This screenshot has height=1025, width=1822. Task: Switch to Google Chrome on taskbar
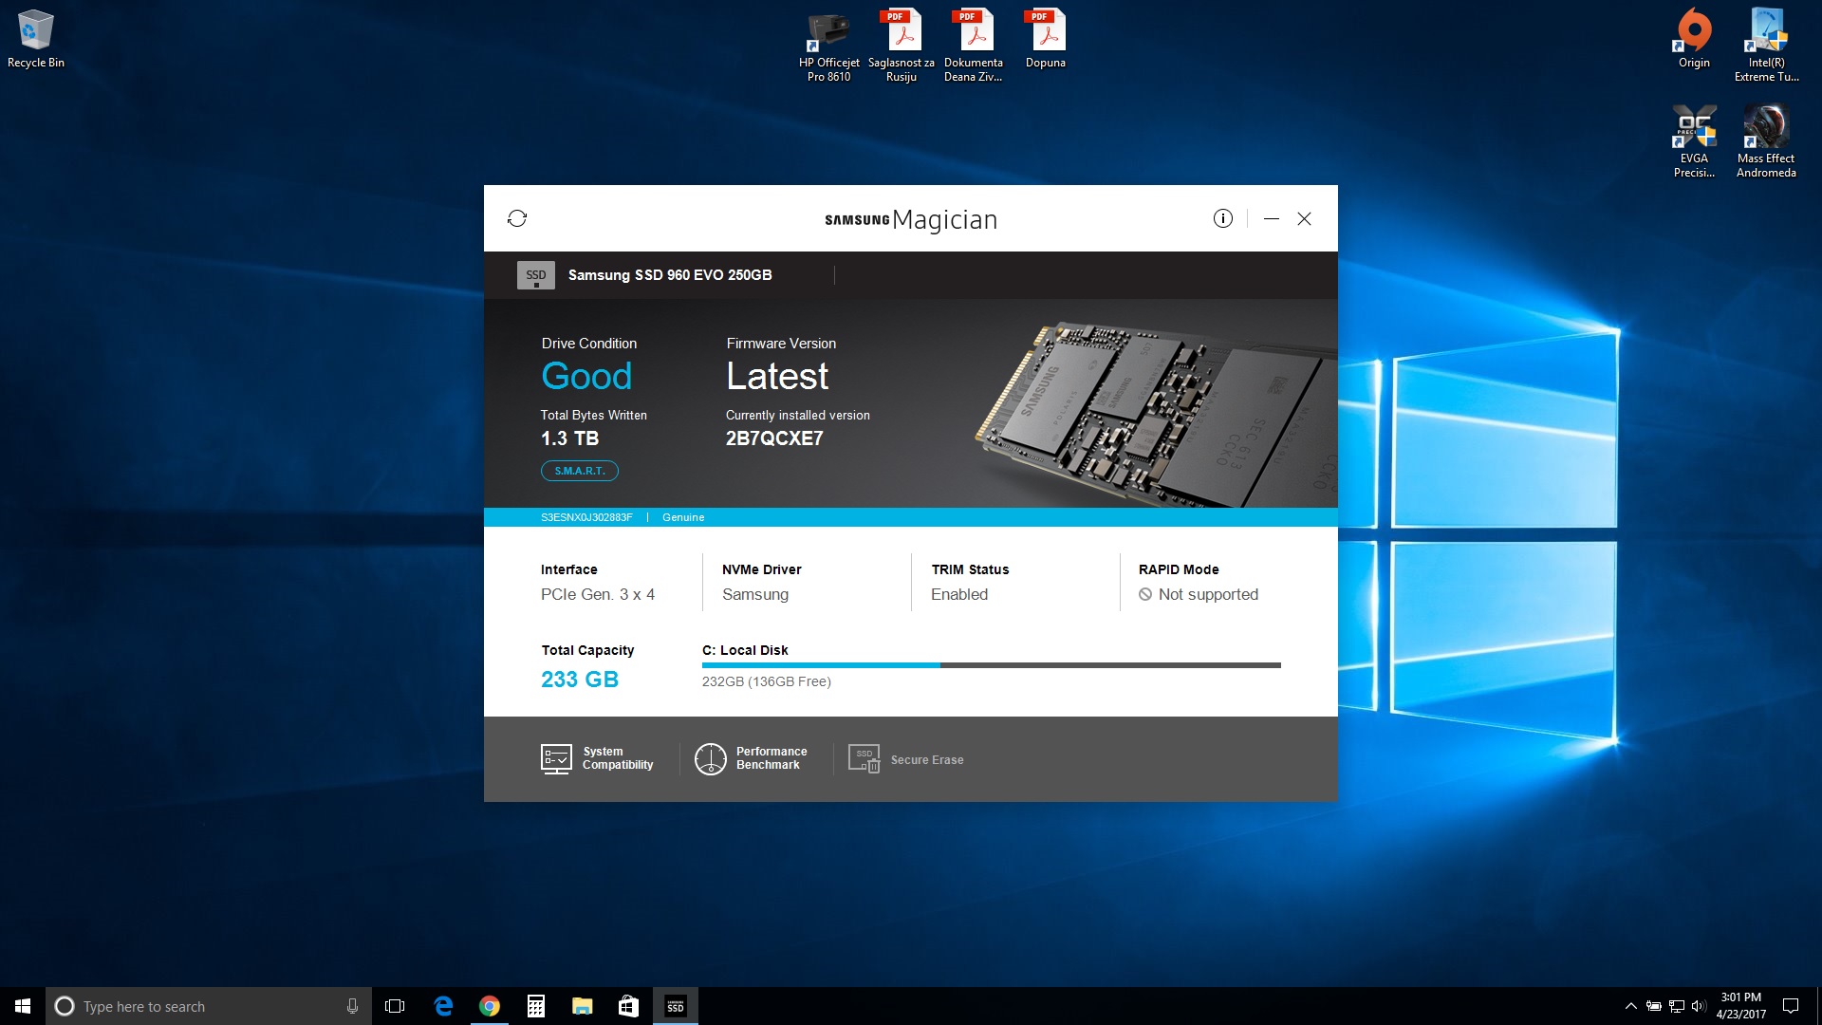[490, 1006]
